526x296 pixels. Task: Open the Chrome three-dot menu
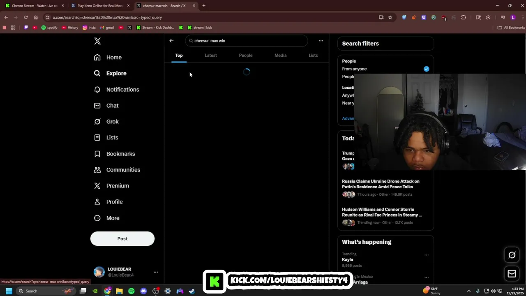[522, 17]
